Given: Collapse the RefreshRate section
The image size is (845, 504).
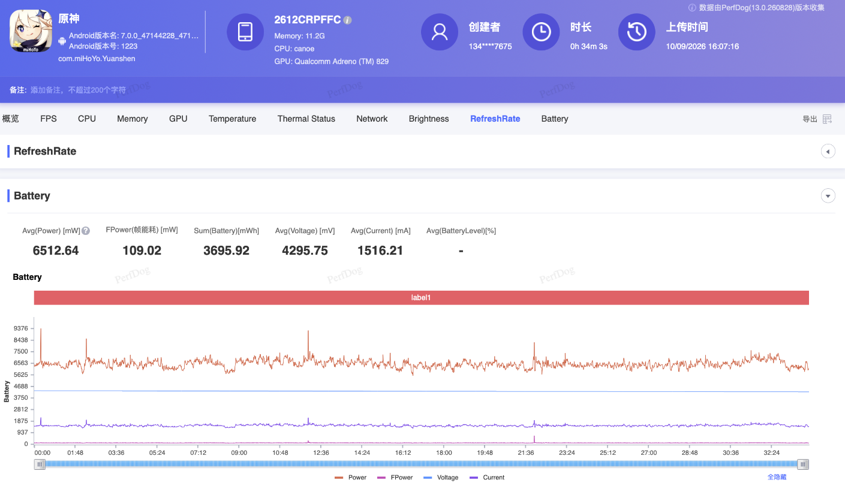Looking at the screenshot, I should click(x=828, y=152).
